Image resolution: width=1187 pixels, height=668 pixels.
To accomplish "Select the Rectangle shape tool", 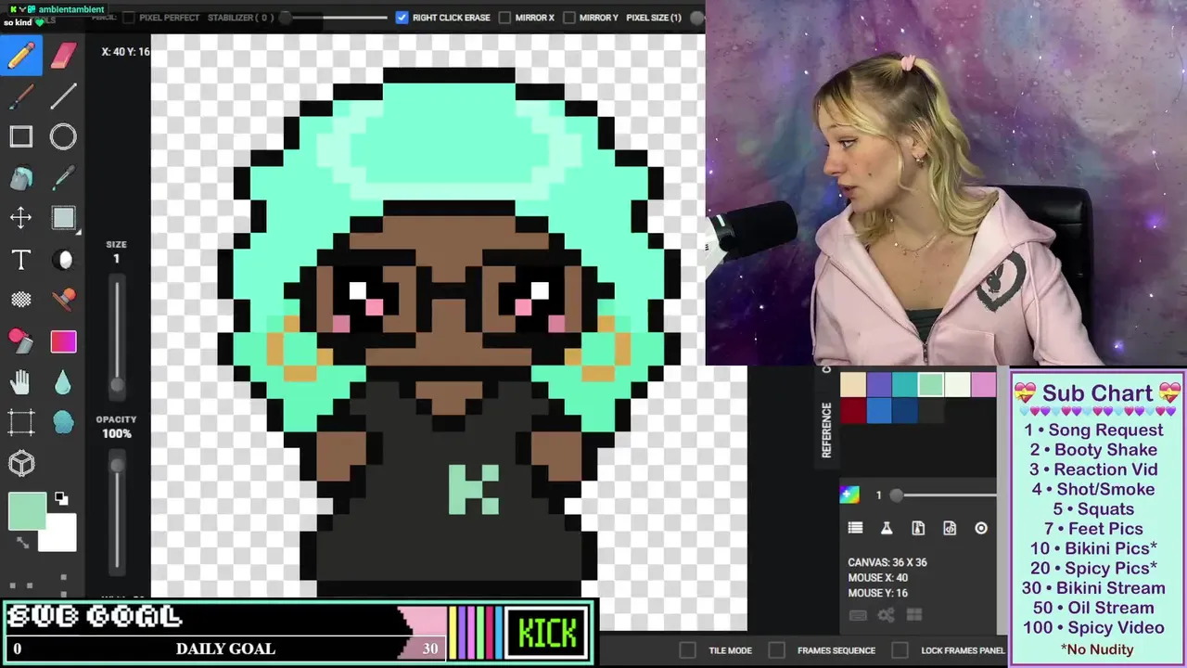I will 21,137.
